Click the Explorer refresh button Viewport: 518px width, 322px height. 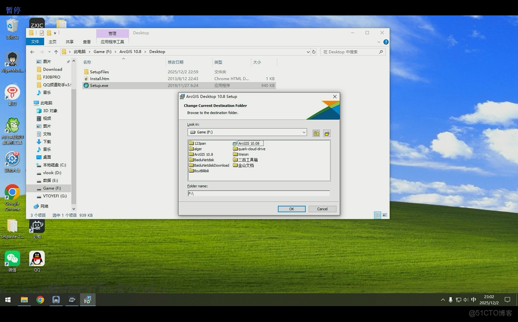[314, 52]
